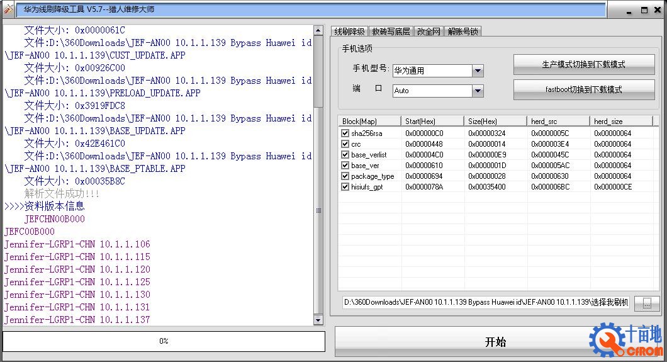Maximize the application window
Image resolution: width=667 pixels, height=362 pixels.
pos(644,10)
